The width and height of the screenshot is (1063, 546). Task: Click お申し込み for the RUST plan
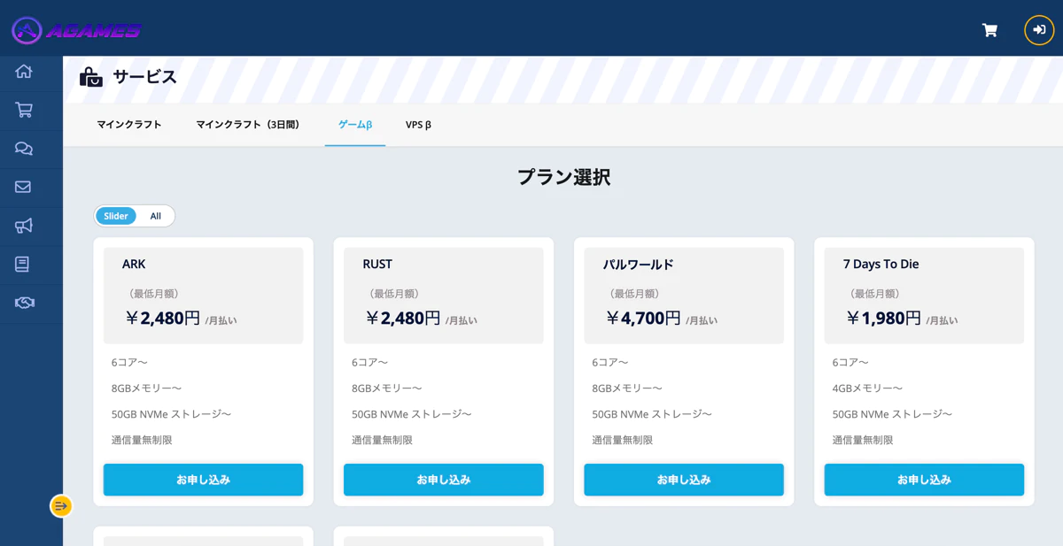tap(443, 480)
